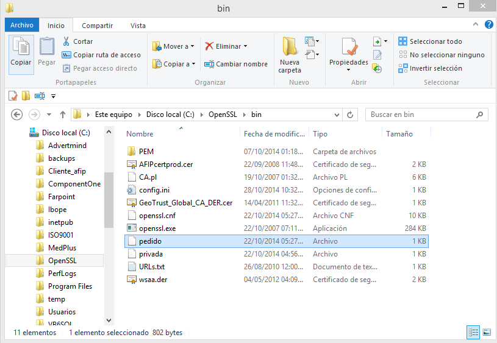Screen dimensions: 497x343
Task: Click the Cortar scissors icon
Action: [66, 41]
